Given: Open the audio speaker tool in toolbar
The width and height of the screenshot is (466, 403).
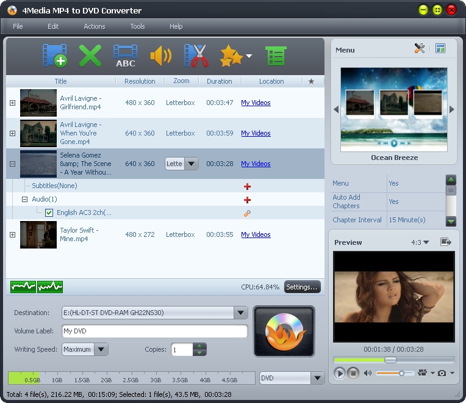Looking at the screenshot, I should (x=161, y=56).
